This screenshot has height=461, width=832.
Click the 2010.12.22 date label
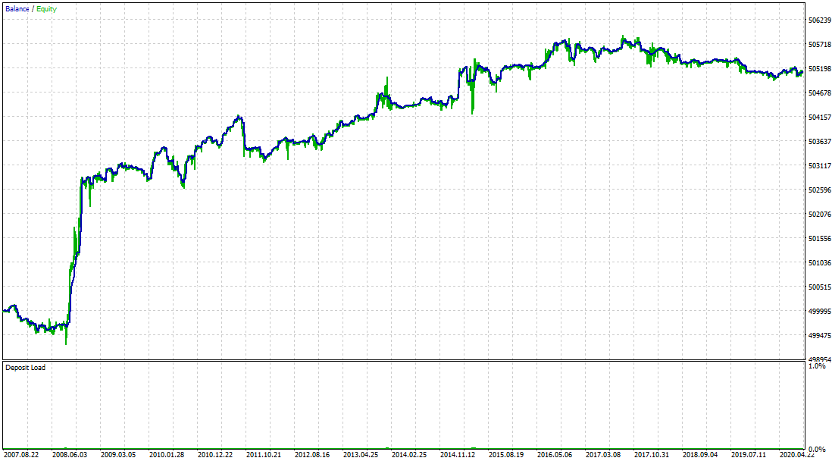[215, 455]
